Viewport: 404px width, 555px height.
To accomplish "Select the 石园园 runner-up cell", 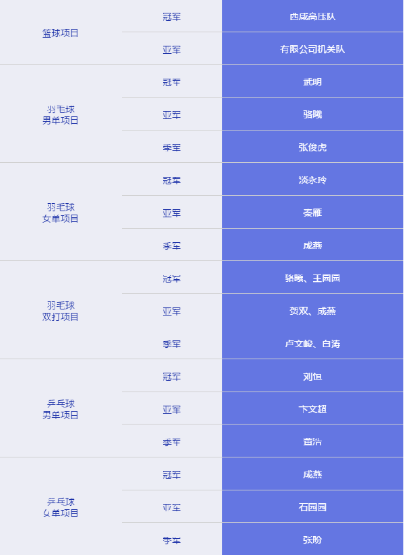I will tap(312, 507).
